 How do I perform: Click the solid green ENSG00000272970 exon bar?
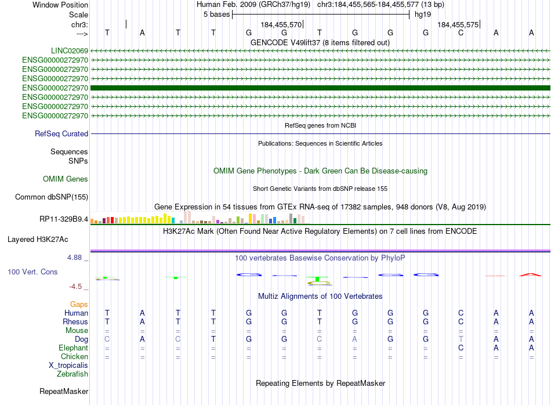click(320, 88)
